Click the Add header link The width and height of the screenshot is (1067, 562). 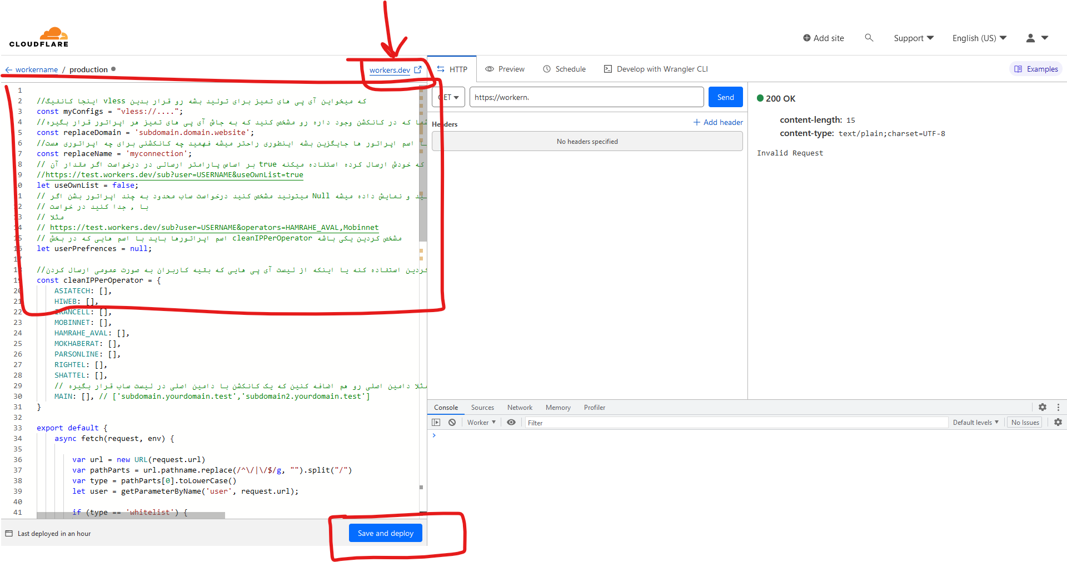(x=717, y=122)
